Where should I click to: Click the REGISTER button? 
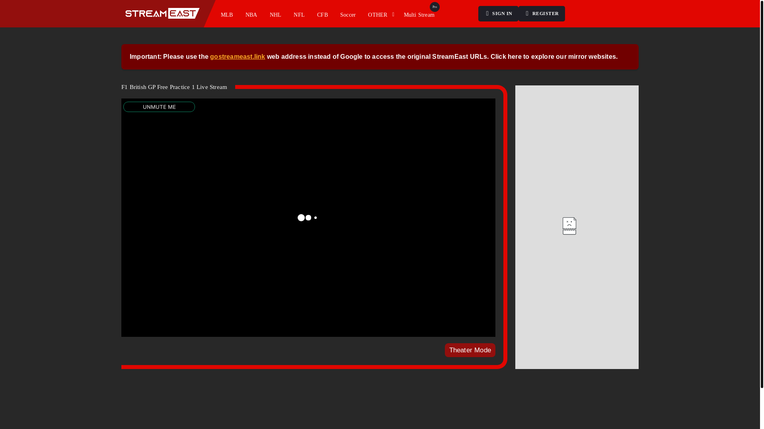[x=542, y=14]
